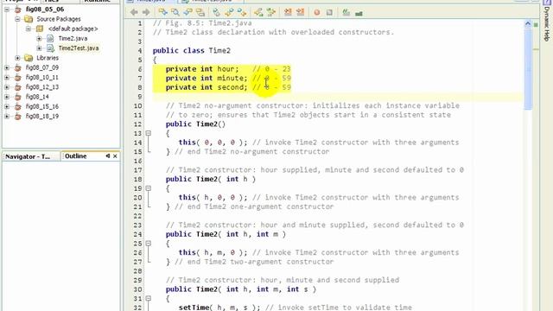This screenshot has width=553, height=311.
Task: Toggle Highlight Search in editor toolbar
Action: click(x=200, y=13)
